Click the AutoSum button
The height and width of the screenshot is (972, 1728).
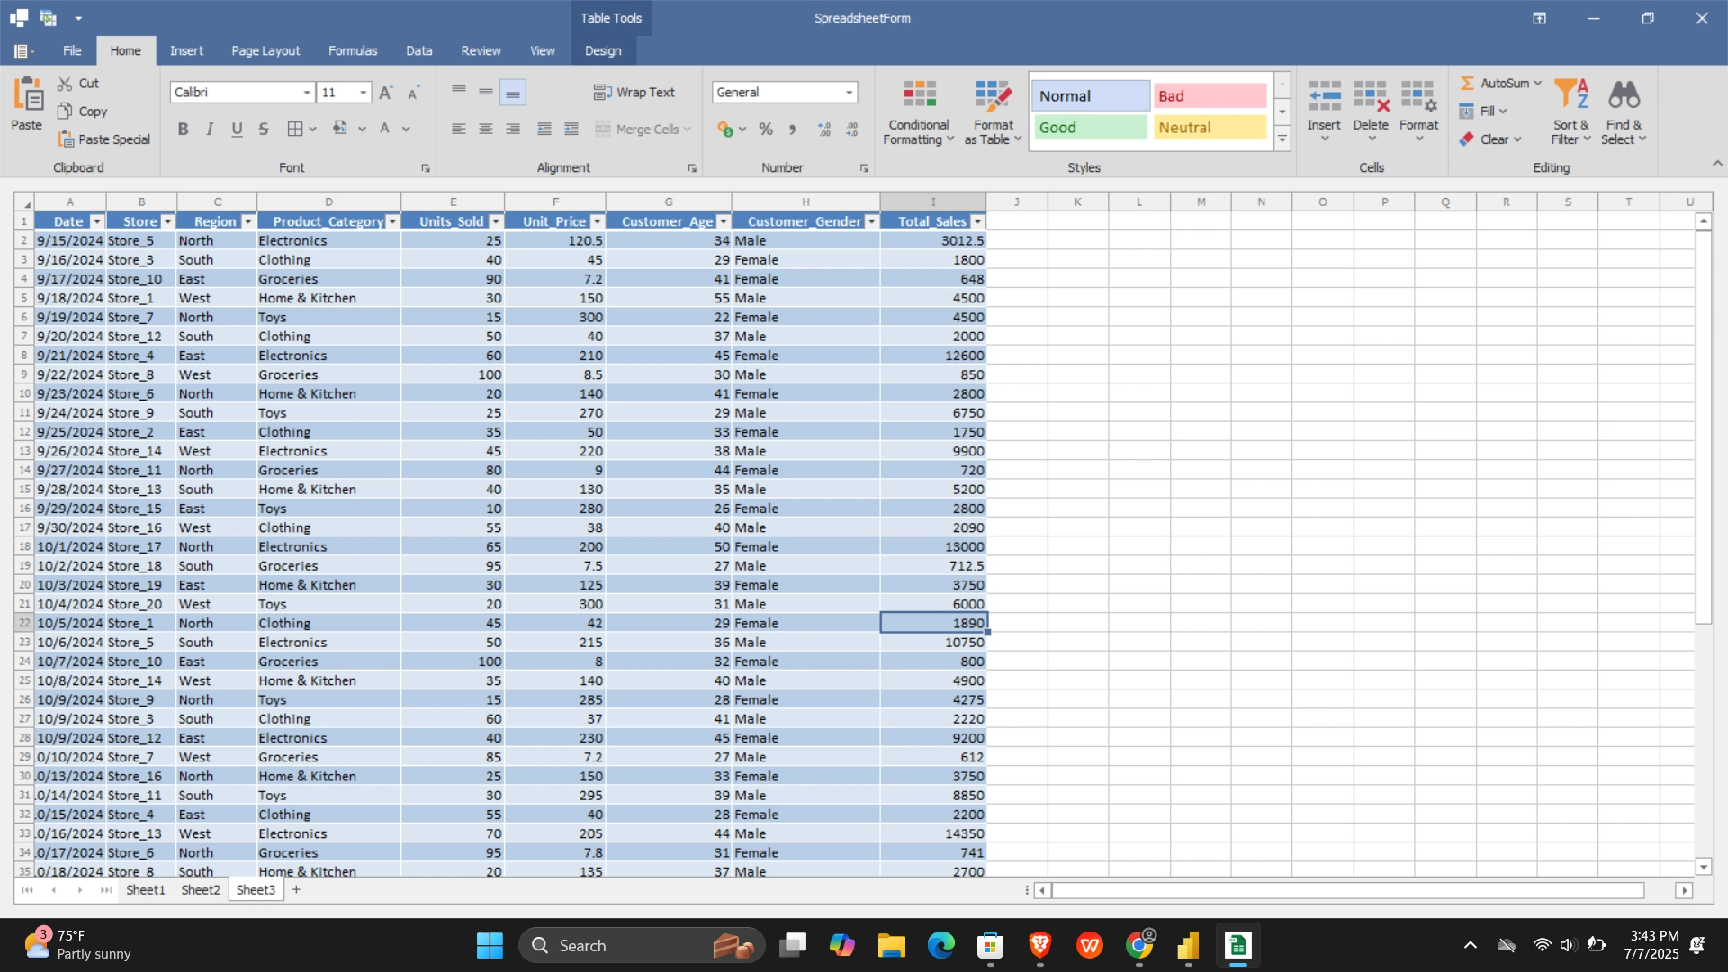click(1495, 84)
